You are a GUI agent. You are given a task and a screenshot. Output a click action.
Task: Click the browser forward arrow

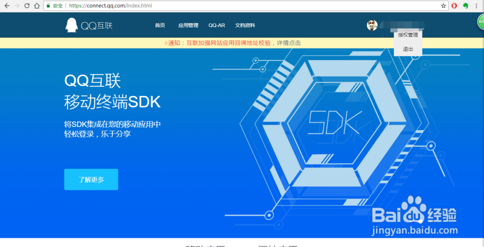(17, 5)
